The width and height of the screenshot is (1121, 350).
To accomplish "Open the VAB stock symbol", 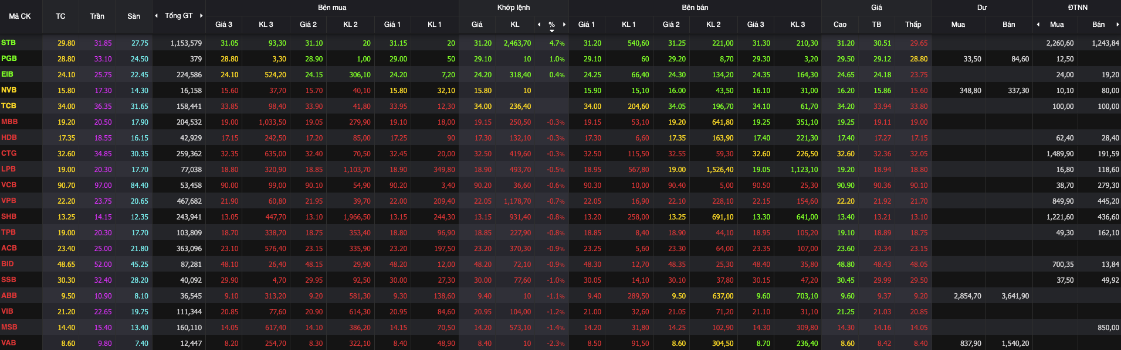I will coord(9,343).
